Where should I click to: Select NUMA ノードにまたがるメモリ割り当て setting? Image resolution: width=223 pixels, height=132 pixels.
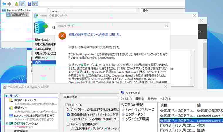(x=34, y=116)
